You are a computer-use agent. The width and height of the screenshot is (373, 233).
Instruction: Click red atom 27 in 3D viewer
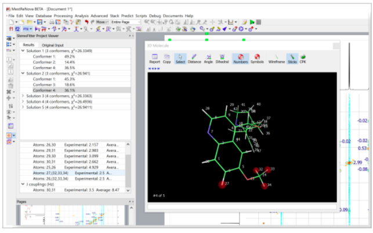click(x=222, y=184)
